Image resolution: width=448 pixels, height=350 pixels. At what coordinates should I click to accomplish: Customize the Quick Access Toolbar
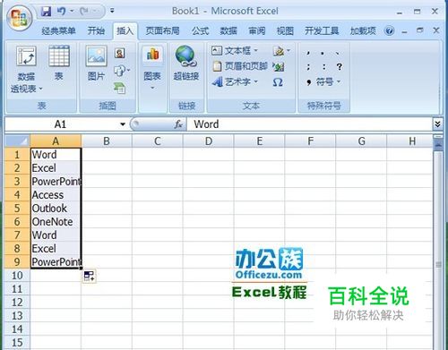(112, 11)
